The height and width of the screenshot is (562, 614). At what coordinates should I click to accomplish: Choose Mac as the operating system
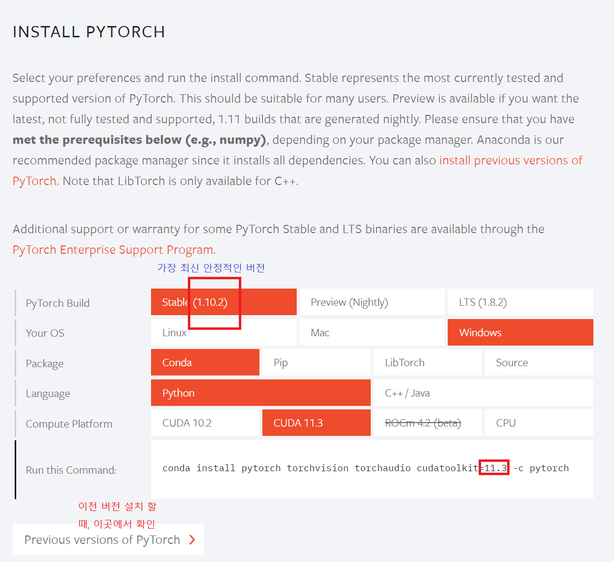pyautogui.click(x=372, y=332)
